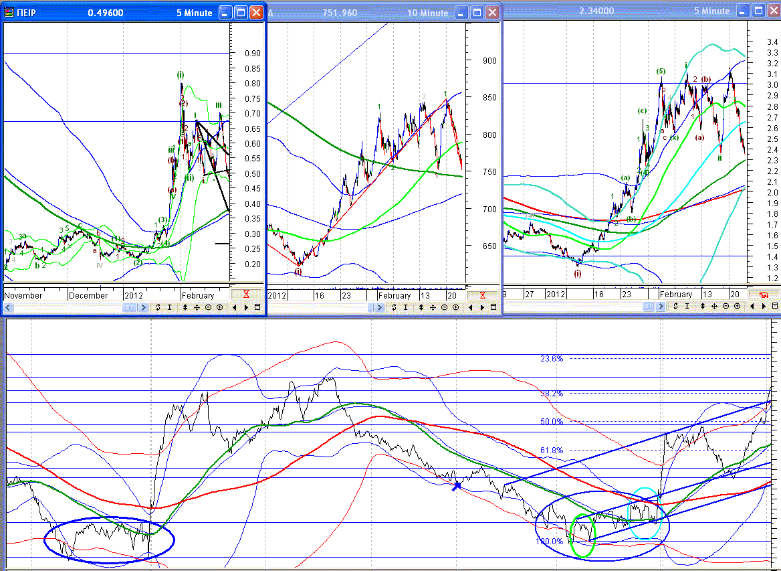Step forward with right triangle in ΠΕΙΡ chart
781x571 pixels.
pos(246,307)
